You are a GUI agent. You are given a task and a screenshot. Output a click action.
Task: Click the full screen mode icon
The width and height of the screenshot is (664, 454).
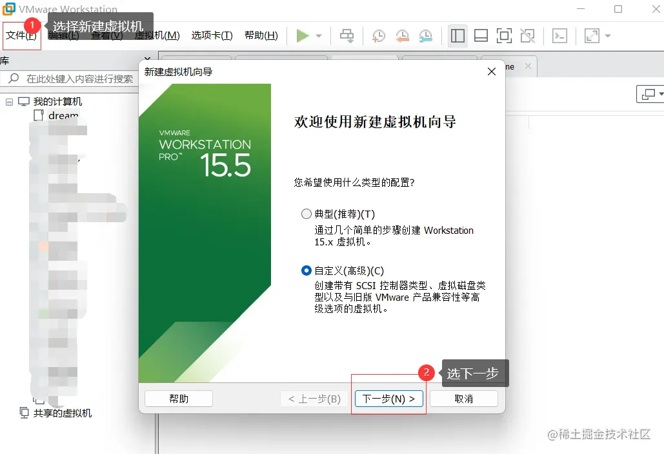pyautogui.click(x=504, y=36)
